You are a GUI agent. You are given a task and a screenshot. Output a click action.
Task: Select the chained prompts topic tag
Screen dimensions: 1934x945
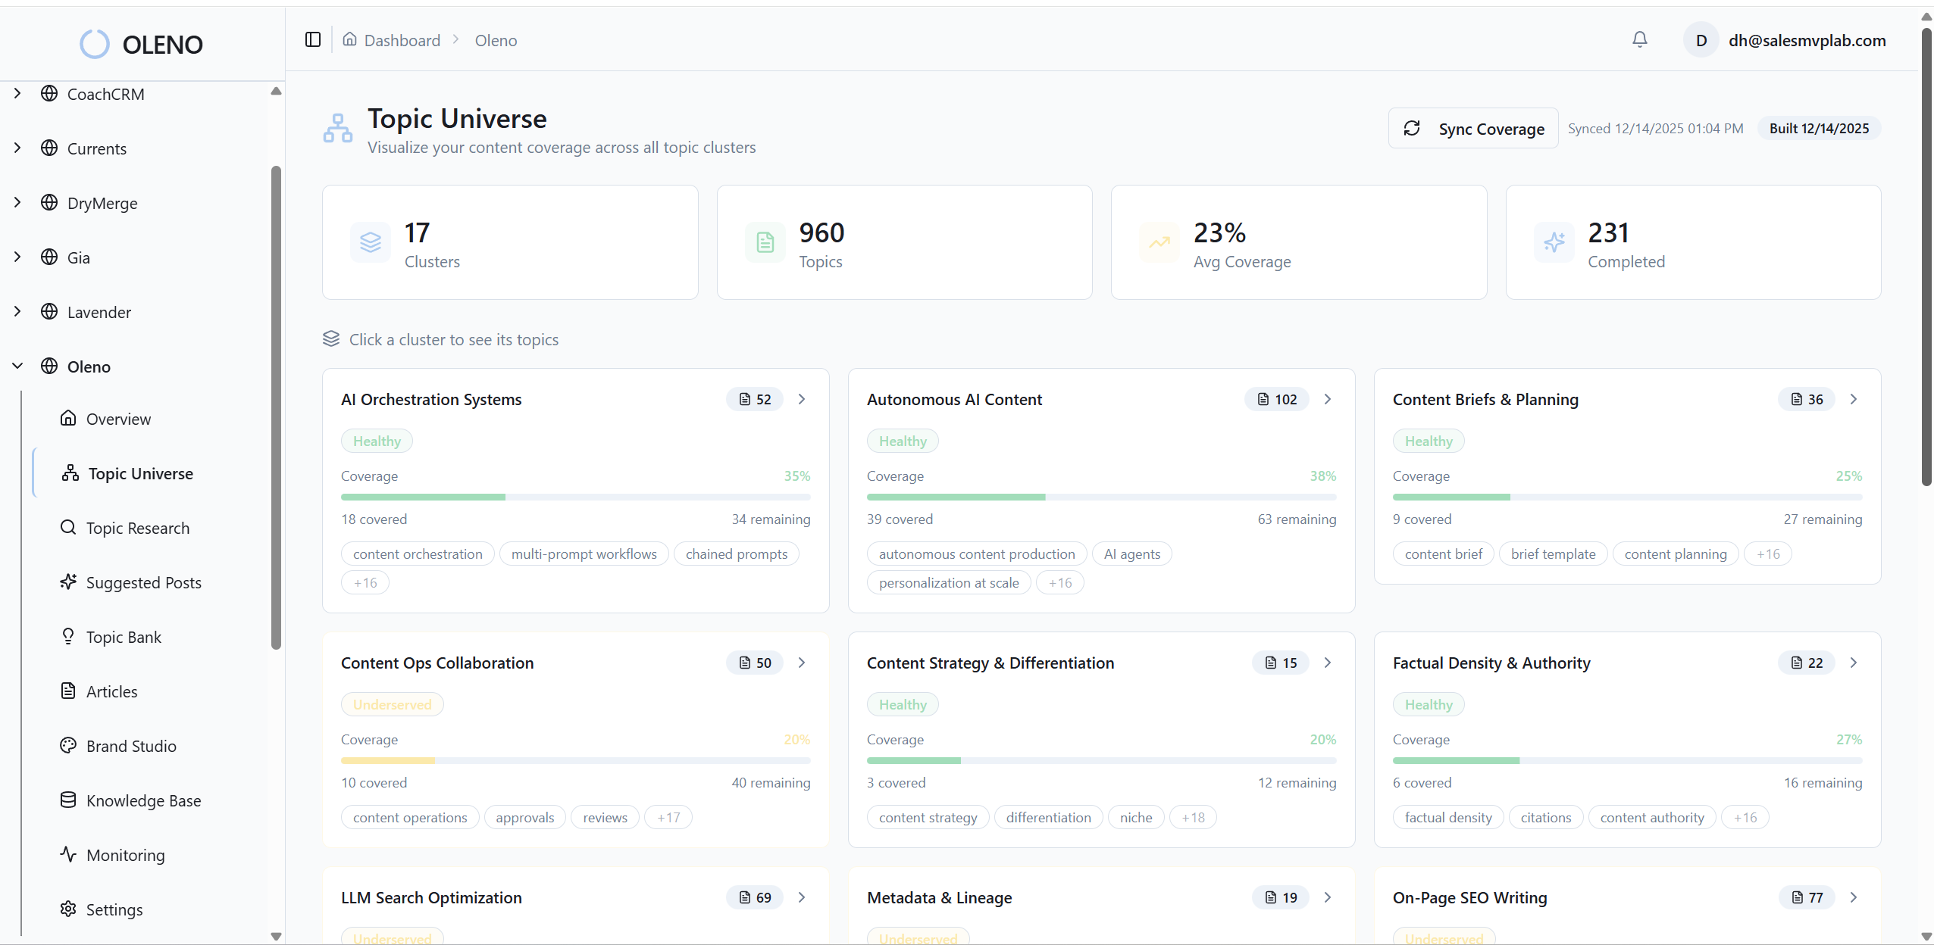(737, 554)
